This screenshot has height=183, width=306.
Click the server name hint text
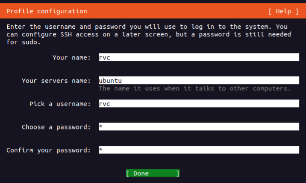click(194, 89)
